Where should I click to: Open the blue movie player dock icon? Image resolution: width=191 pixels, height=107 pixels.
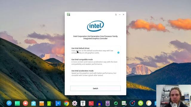tap(58, 103)
